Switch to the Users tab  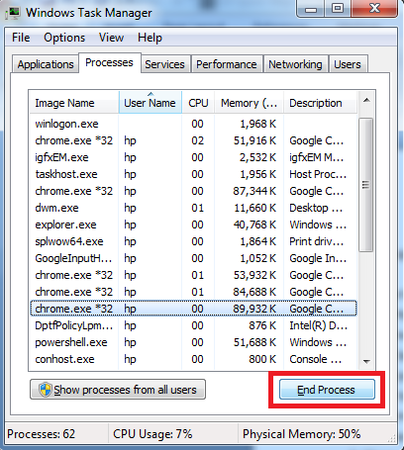(x=348, y=64)
